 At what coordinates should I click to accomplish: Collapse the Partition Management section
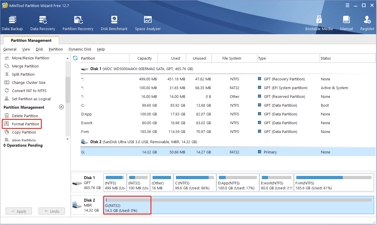point(61,107)
